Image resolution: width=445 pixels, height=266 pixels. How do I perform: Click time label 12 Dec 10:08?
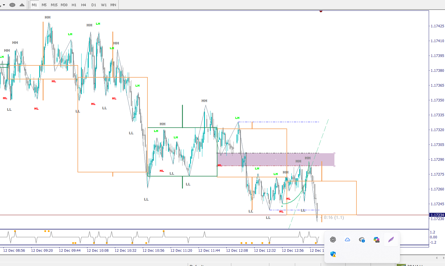(x=98, y=250)
